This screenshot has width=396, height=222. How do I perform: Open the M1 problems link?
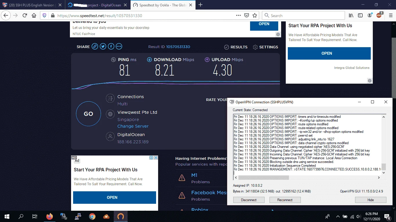pyautogui.click(x=194, y=175)
